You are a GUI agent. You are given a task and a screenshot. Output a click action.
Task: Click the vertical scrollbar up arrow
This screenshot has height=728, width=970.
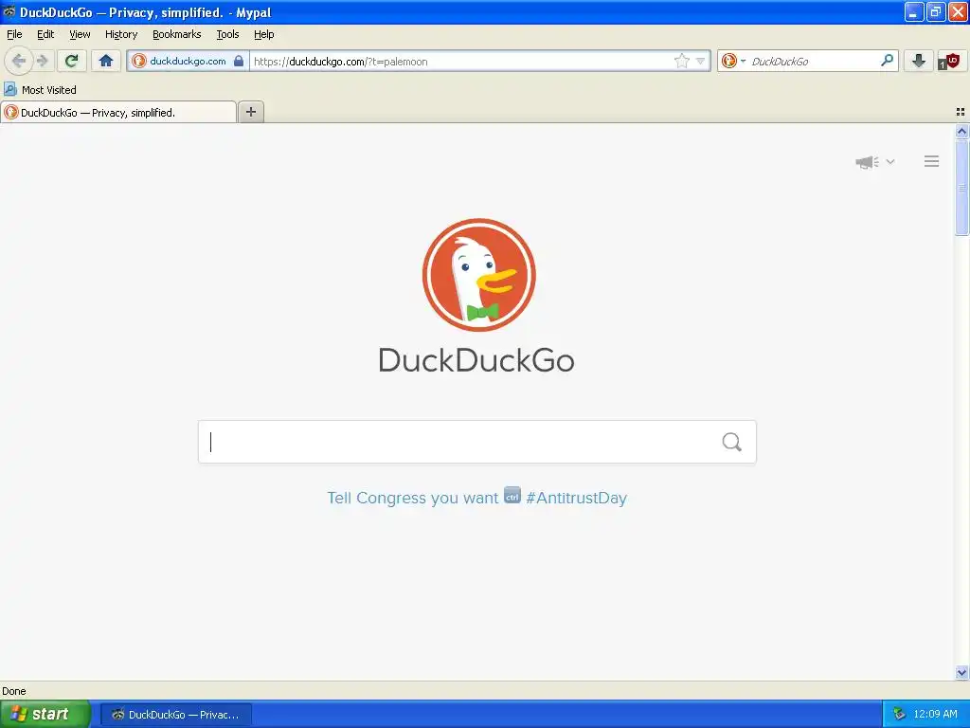point(962,131)
